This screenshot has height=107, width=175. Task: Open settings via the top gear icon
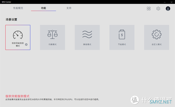(x=158, y=8)
